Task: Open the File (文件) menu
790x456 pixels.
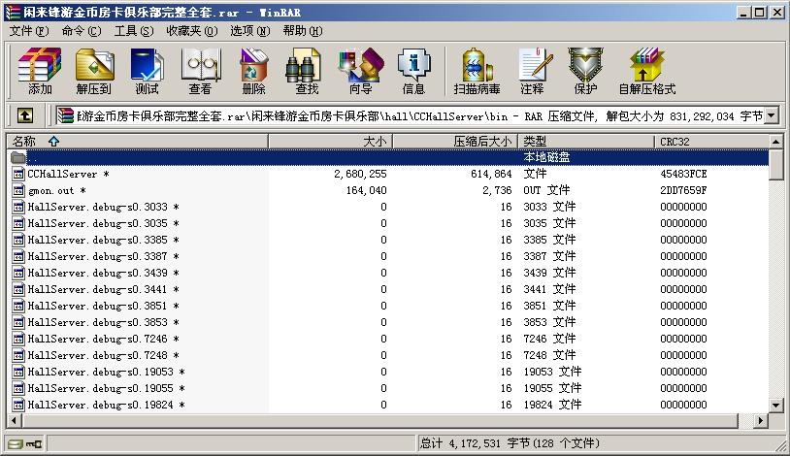Action: tap(28, 31)
